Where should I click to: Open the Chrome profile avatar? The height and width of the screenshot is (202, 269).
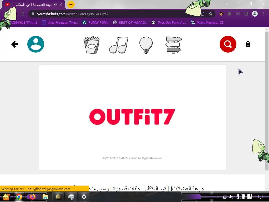point(255,14)
